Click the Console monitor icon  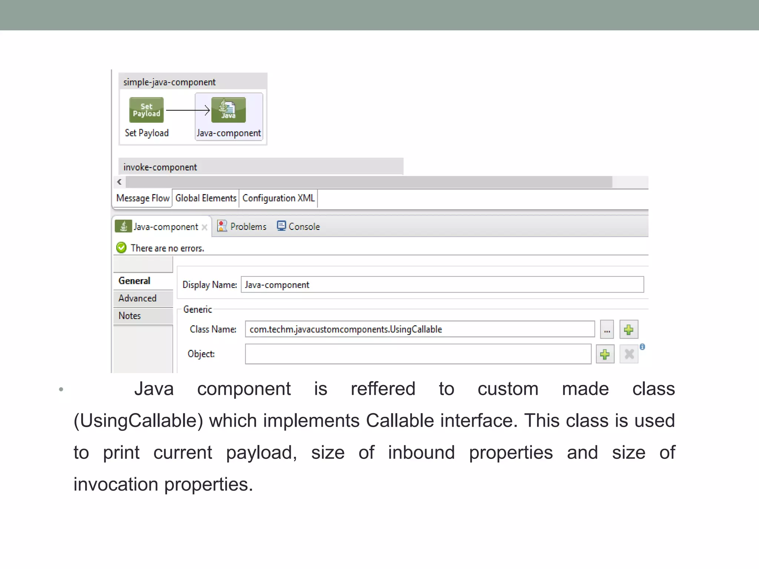281,226
